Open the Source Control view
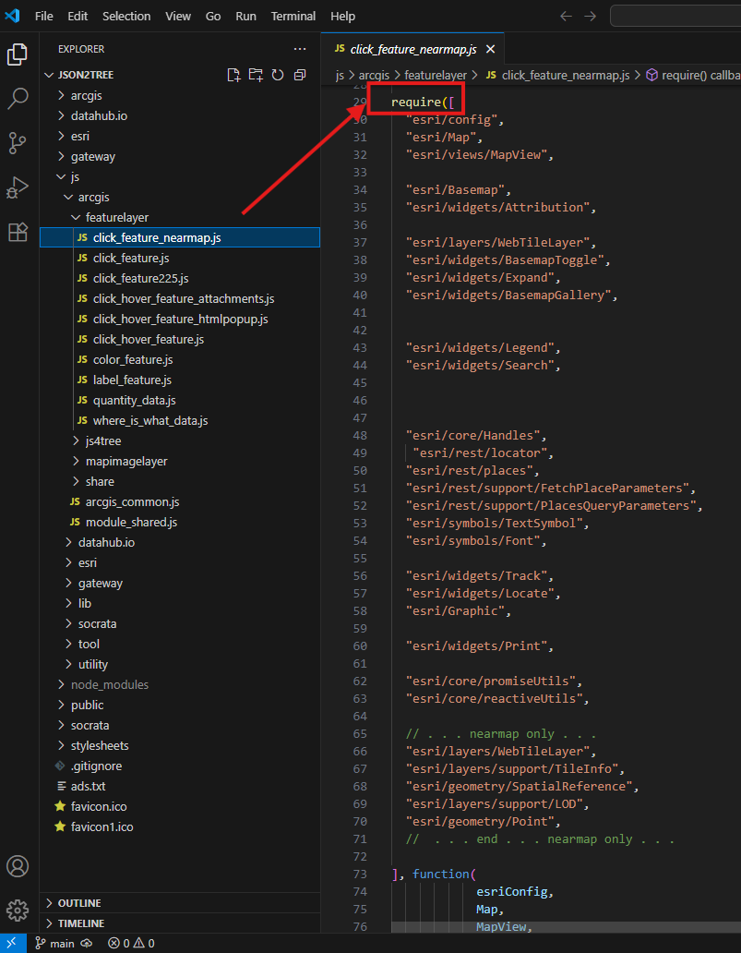 click(x=17, y=143)
